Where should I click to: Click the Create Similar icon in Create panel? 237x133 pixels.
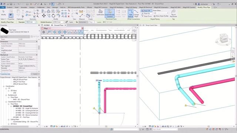[x=88, y=16]
